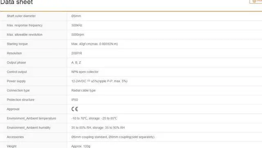The width and height of the screenshot is (262, 148).
Task: Click the ambient humidity value text
Action: pos(98,128)
